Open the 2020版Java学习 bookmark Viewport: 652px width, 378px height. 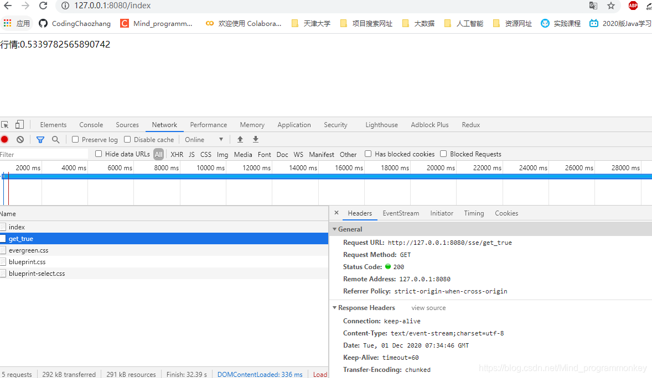(x=620, y=23)
